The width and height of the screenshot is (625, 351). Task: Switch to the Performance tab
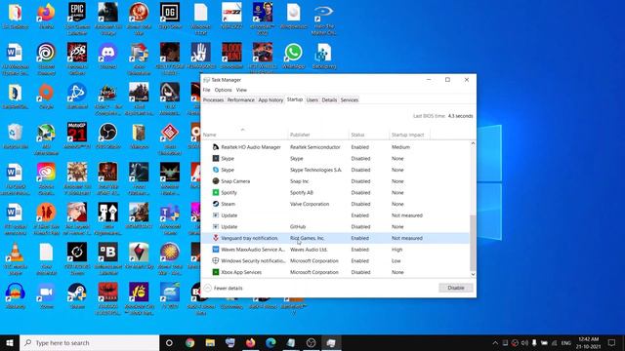coord(241,99)
